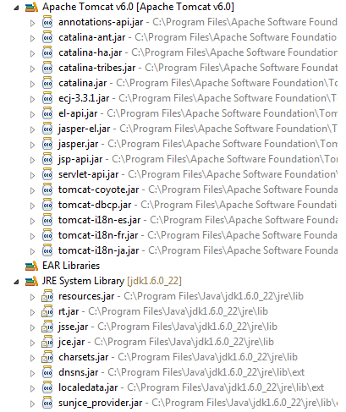Select the 'jce.jar' entry text
The height and width of the screenshot is (412, 346).
[72, 342]
